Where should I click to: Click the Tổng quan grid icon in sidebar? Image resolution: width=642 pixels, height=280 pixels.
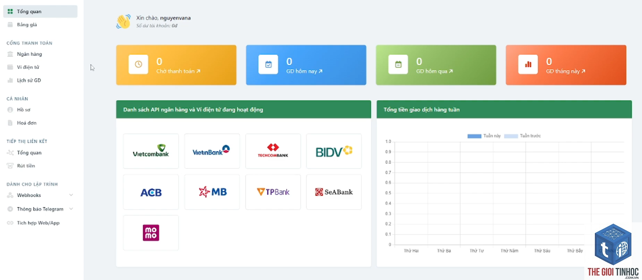pyautogui.click(x=10, y=12)
